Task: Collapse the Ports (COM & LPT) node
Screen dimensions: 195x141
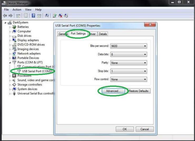Action: 10,63
